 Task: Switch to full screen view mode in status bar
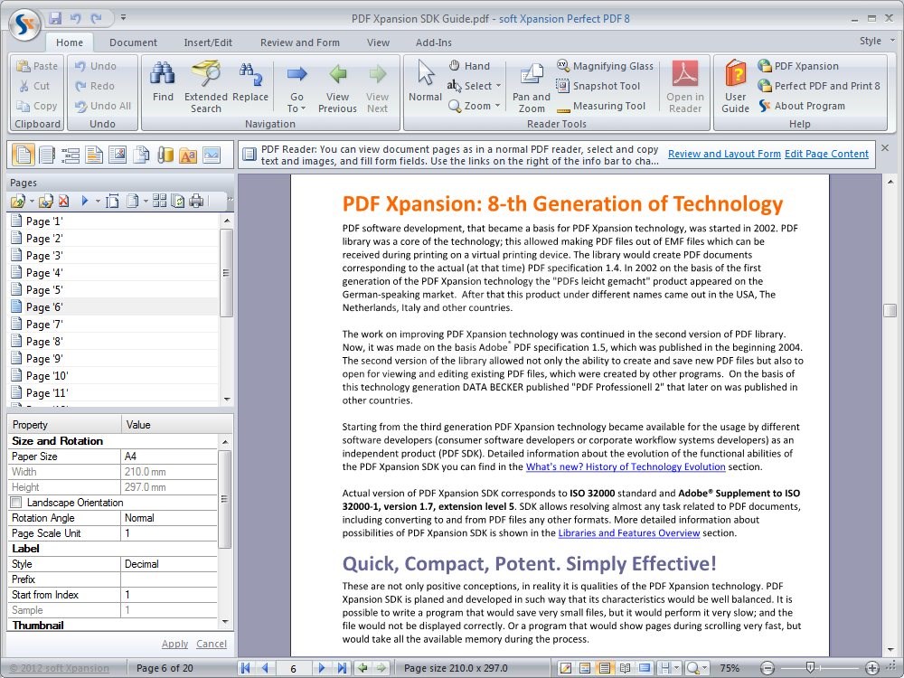(645, 668)
